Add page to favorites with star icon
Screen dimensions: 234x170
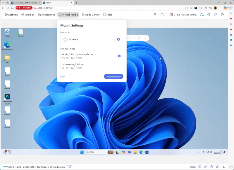pos(191,8)
